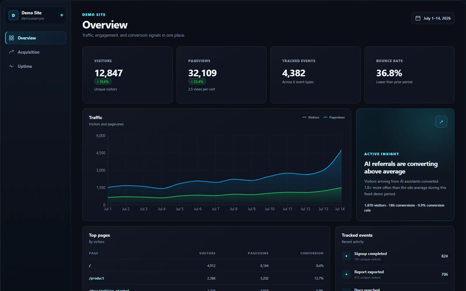Switch to the Uptime page

(36, 66)
